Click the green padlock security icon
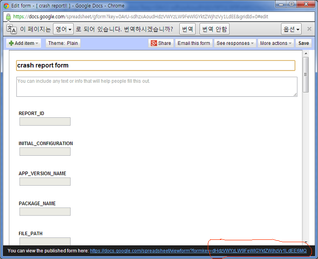This screenshot has height=259, width=318. tap(8, 16)
